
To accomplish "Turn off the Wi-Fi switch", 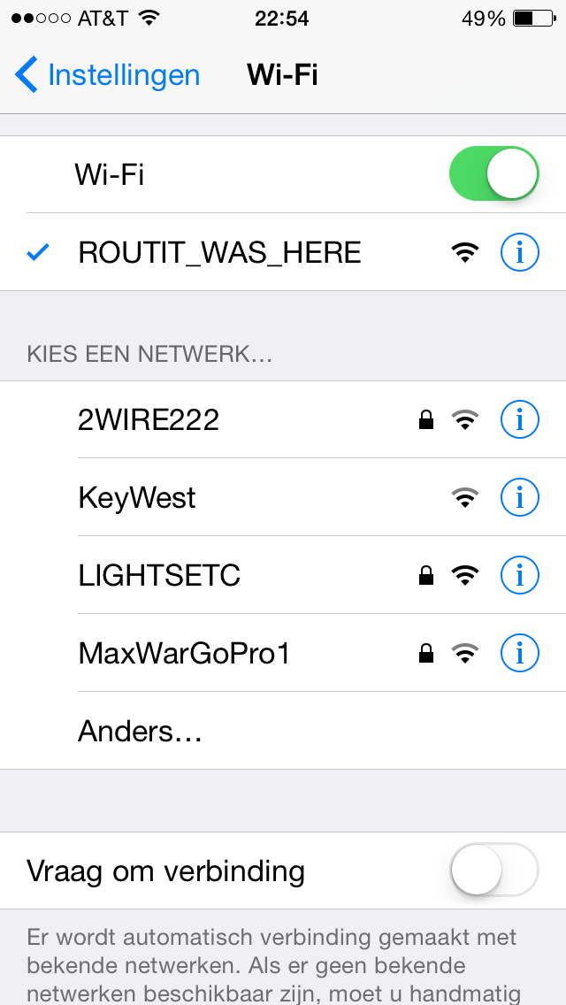I will coord(493,173).
